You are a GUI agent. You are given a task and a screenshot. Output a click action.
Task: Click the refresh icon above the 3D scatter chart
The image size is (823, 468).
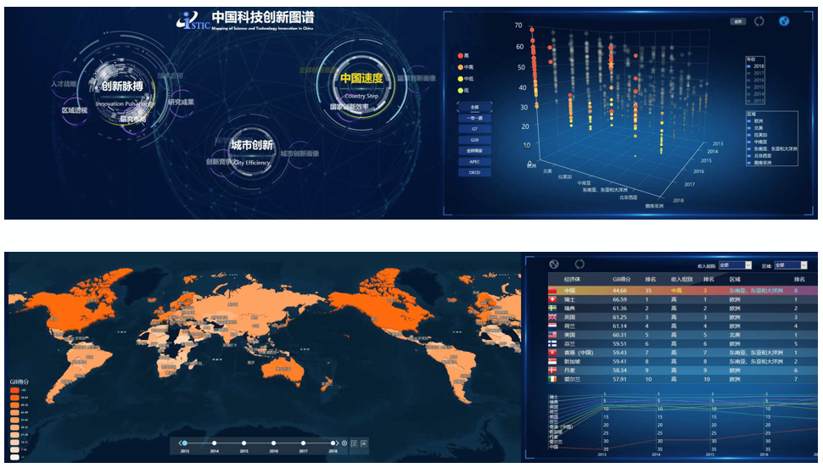tap(760, 21)
